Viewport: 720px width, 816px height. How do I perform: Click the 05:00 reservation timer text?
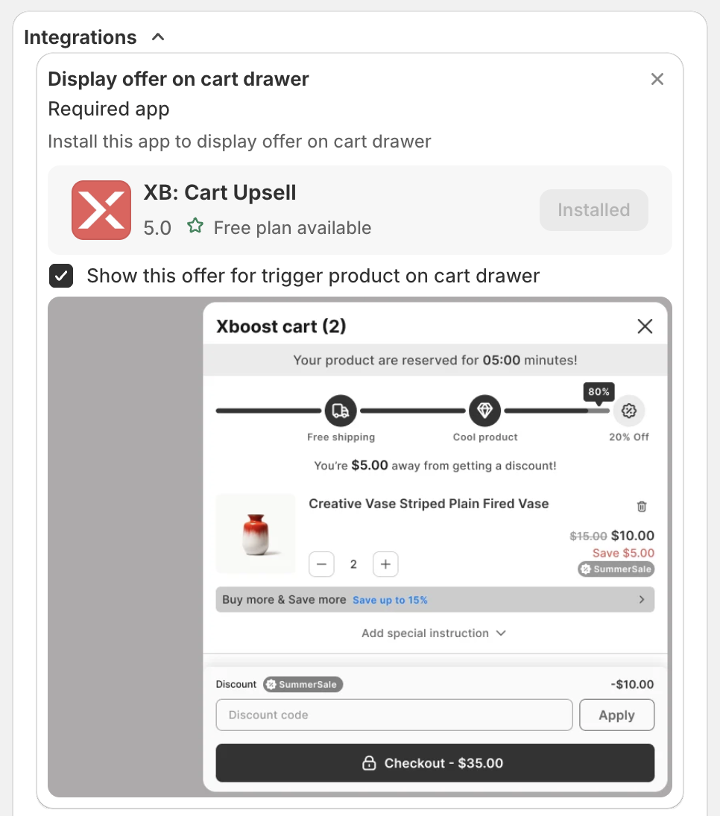pyautogui.click(x=501, y=360)
